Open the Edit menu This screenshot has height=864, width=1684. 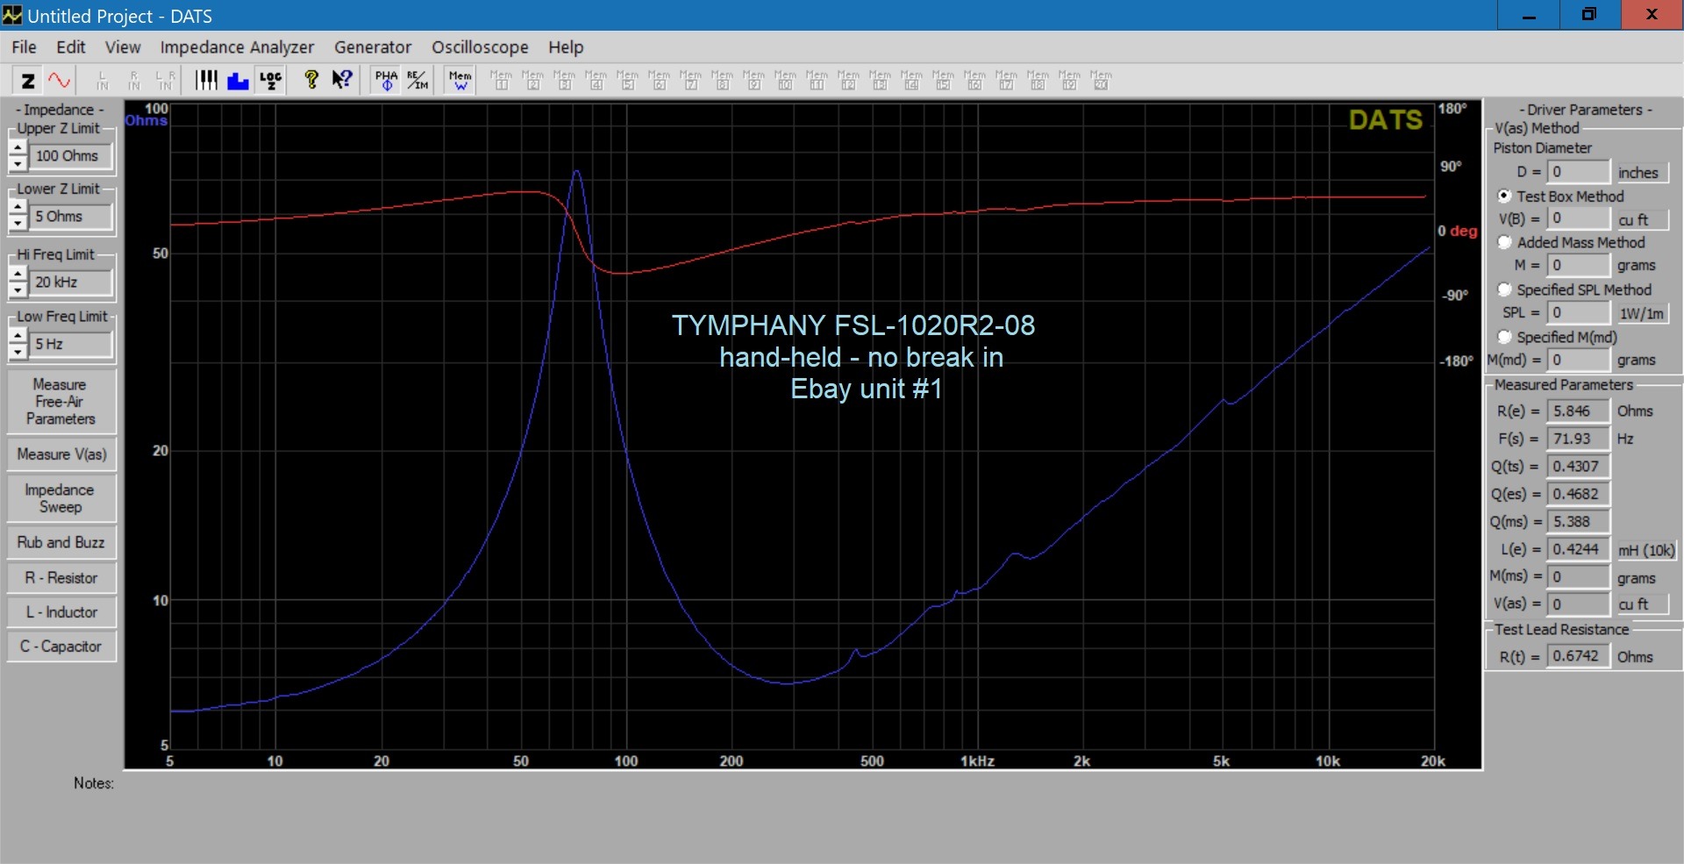[x=70, y=47]
